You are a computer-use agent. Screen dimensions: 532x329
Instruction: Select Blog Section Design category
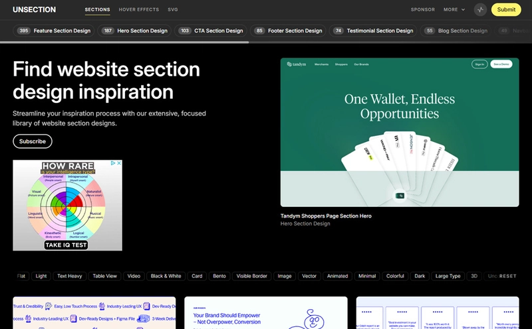(456, 31)
